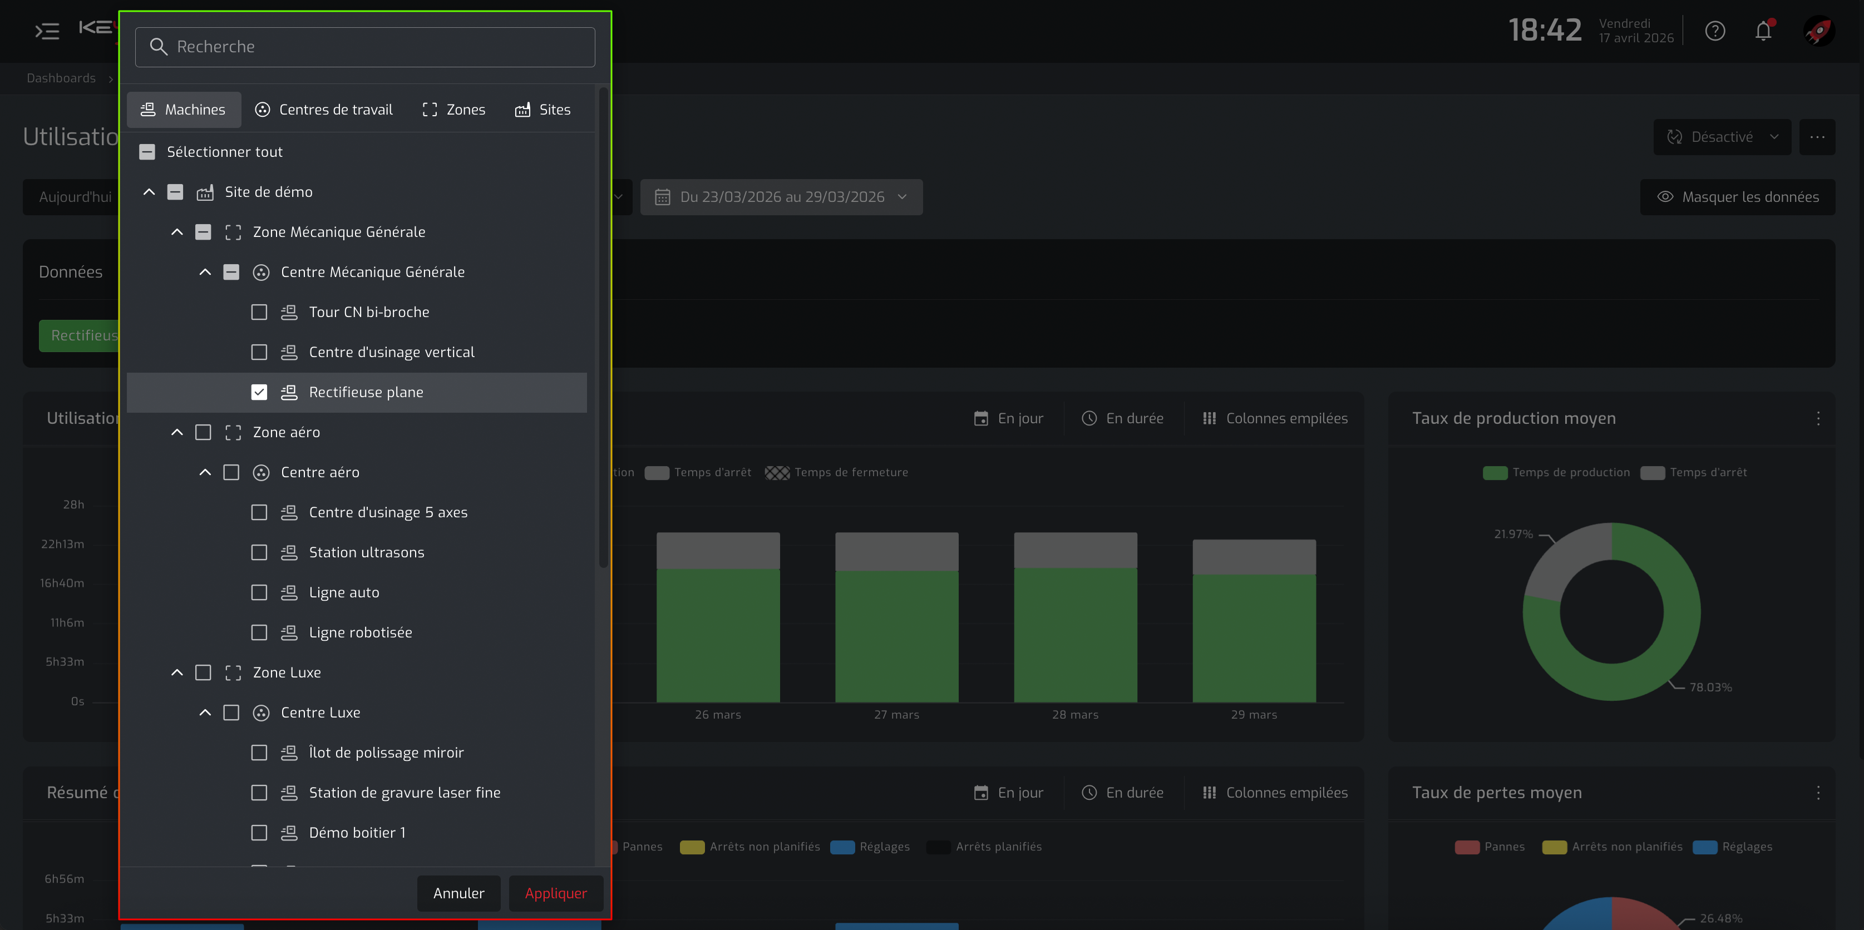Open options of Taux de production moyen
Viewport: 1864px width, 930px height.
[1818, 419]
